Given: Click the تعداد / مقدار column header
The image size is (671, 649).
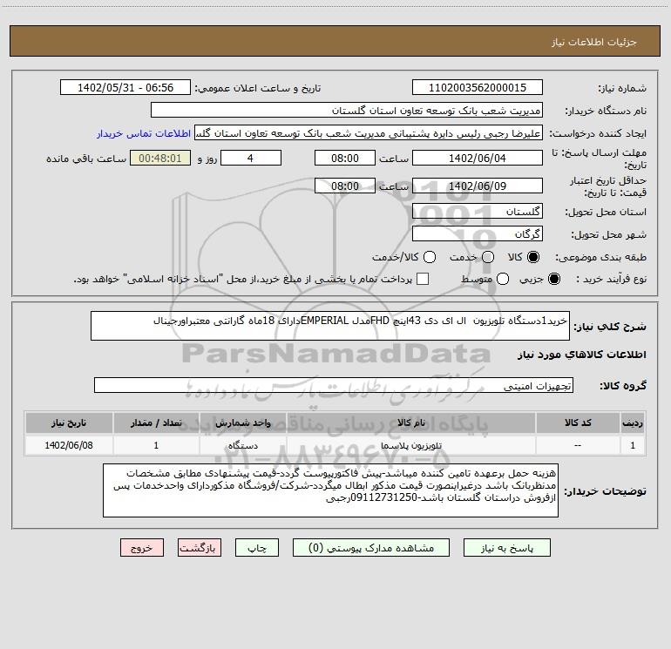Looking at the screenshot, I should click(156, 423).
